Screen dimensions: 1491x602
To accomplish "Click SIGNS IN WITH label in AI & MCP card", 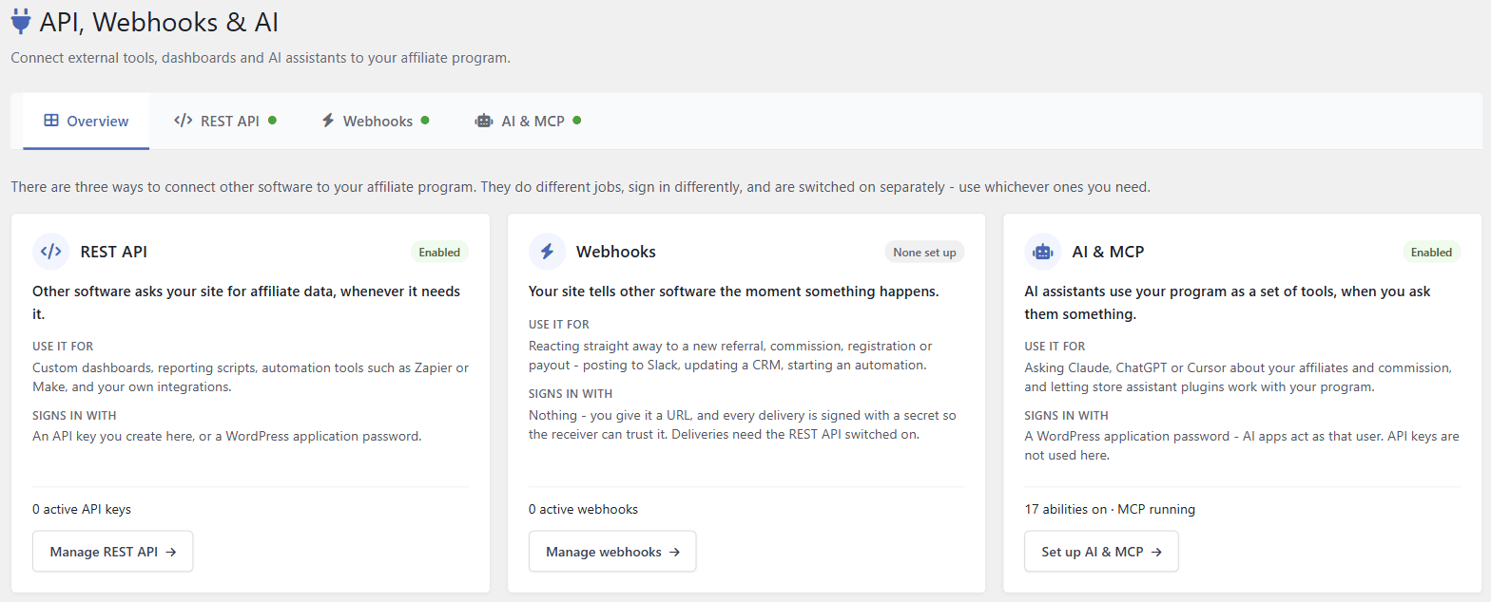I will pos(1066,415).
